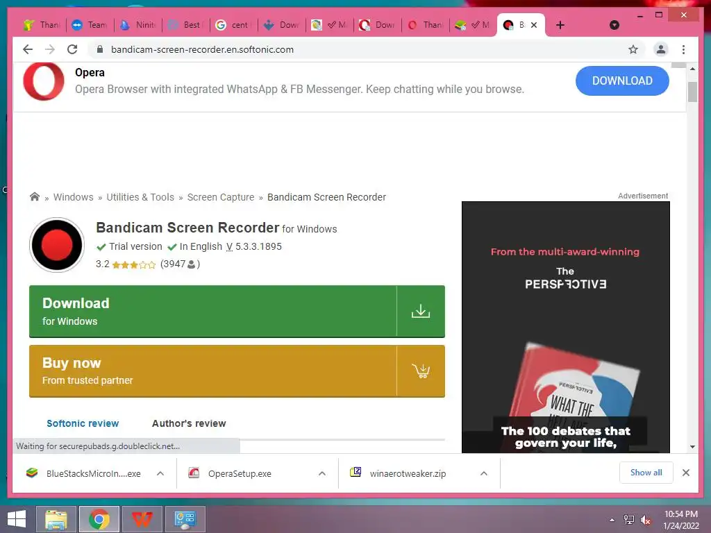Screen dimensions: 711x533
Task: Open WPS Office from taskbar
Action: coord(142,519)
